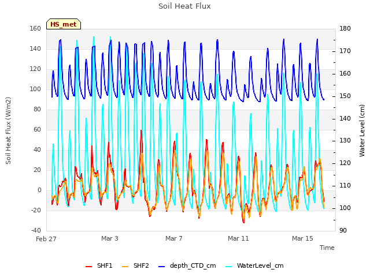Screen dimensions: 370x277
Task: Click the 160 left axis tick label
Action: [x=35, y=28]
